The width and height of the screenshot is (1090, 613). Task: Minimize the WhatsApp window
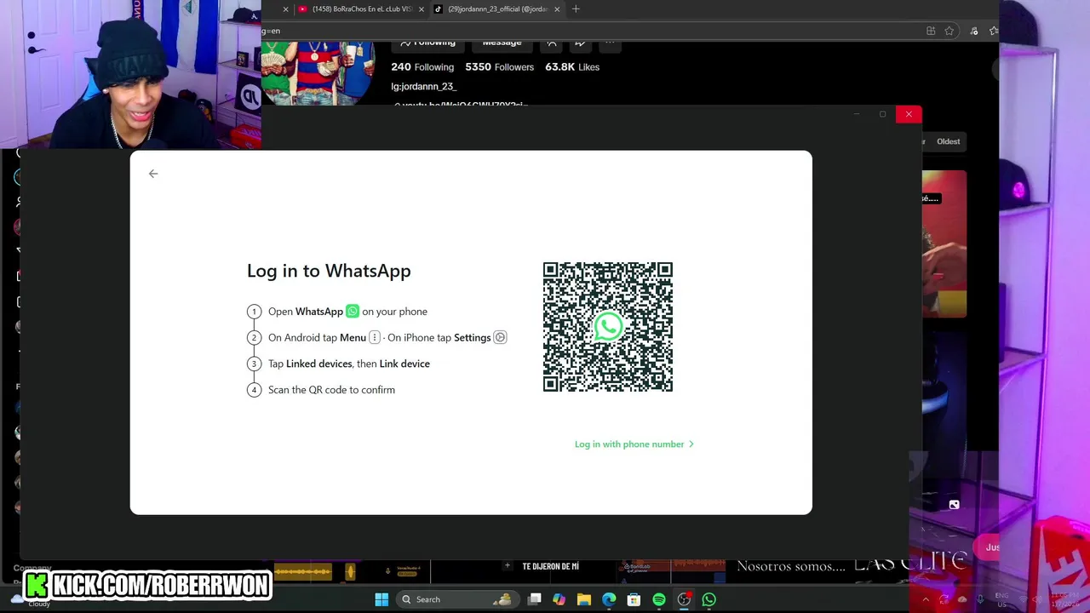coord(856,114)
